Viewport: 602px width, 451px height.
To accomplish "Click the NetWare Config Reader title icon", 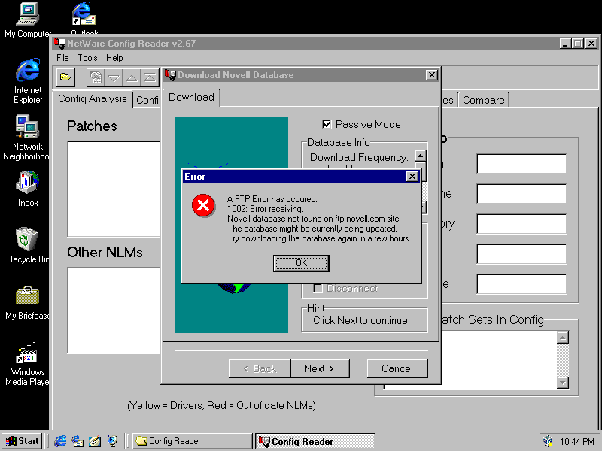I will pos(59,44).
